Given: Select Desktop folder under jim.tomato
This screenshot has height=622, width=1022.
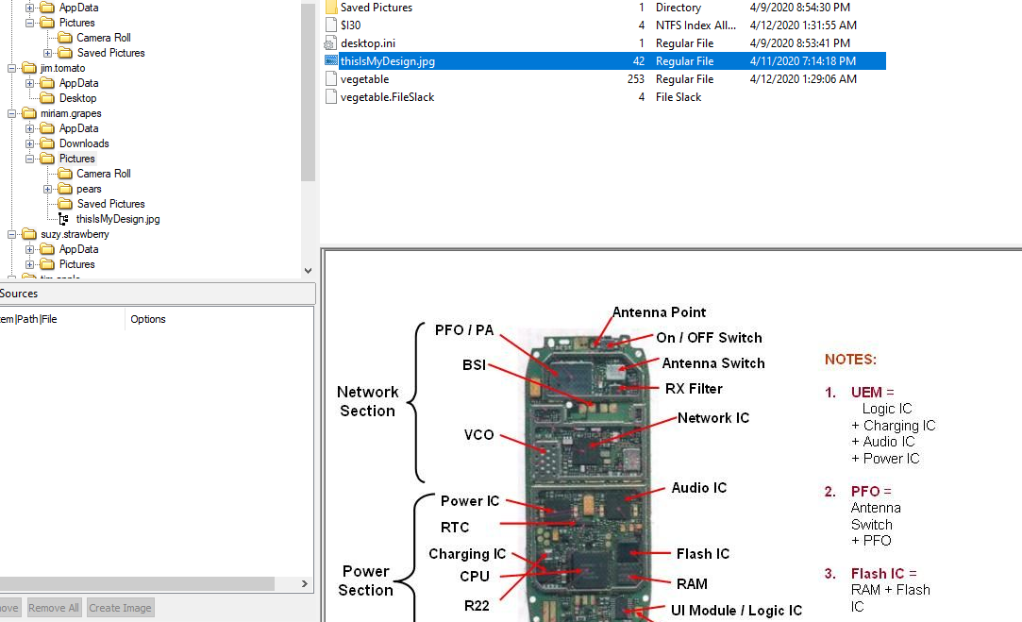Looking at the screenshot, I should point(77,98).
